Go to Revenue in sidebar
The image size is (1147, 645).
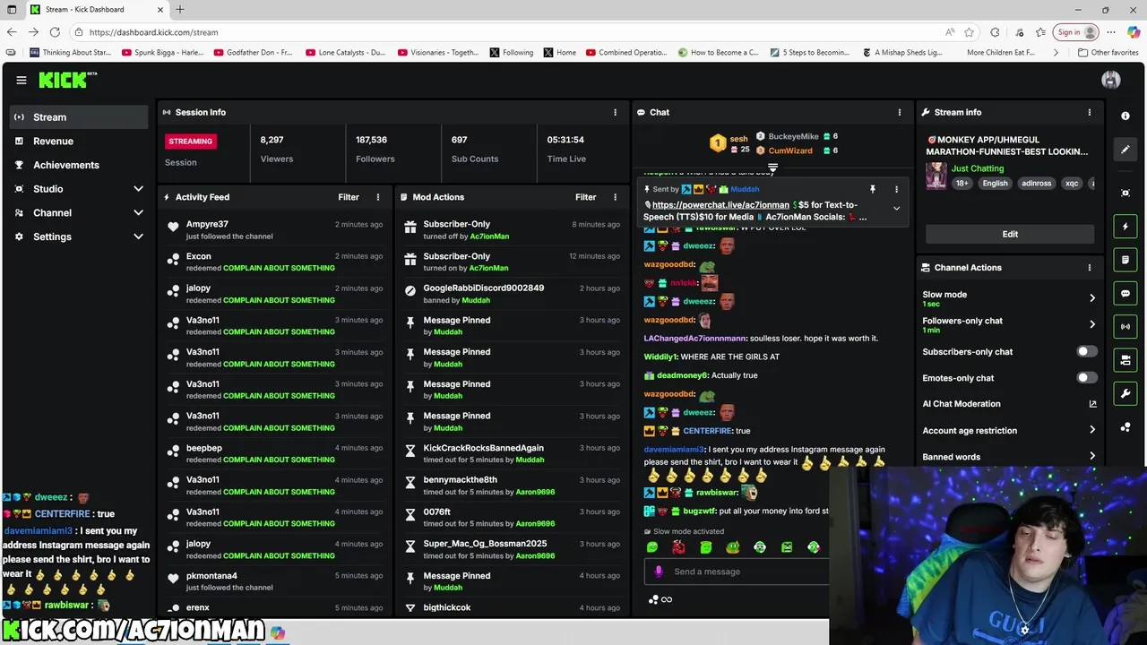point(79,141)
